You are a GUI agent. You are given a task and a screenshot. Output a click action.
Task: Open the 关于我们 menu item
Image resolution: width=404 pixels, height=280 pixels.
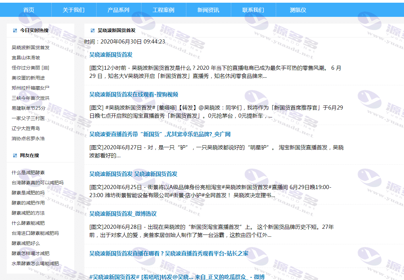coord(74,10)
